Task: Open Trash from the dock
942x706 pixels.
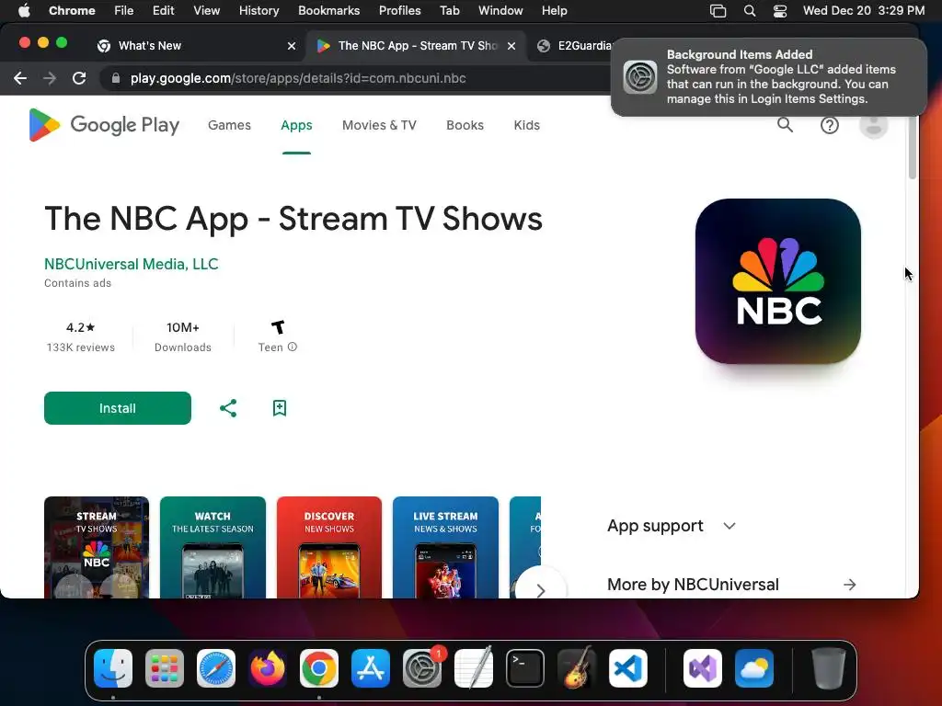Action: point(829,668)
